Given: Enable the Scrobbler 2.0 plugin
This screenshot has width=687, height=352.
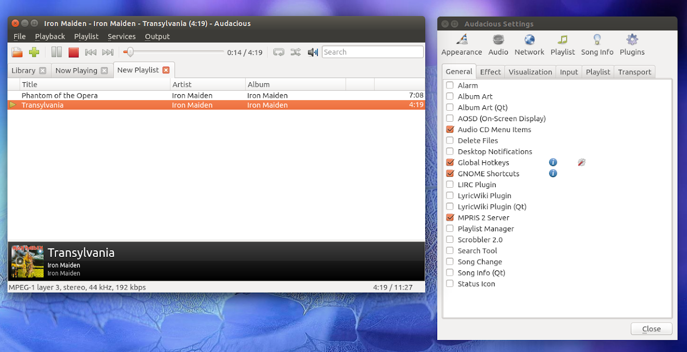Looking at the screenshot, I should pyautogui.click(x=450, y=240).
